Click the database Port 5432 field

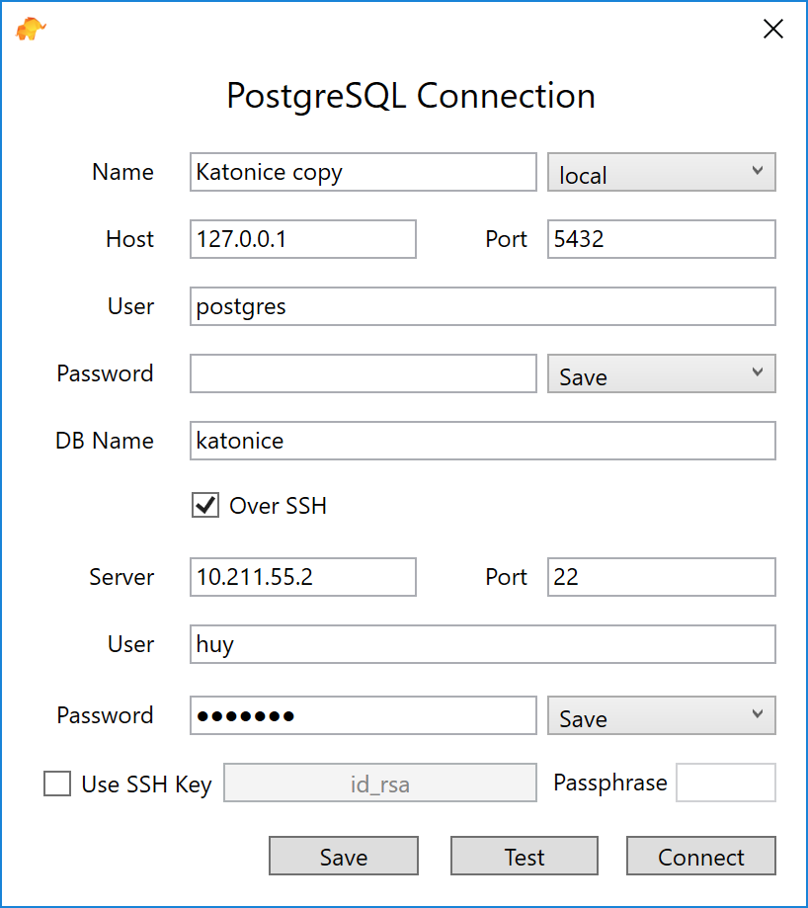tap(662, 239)
